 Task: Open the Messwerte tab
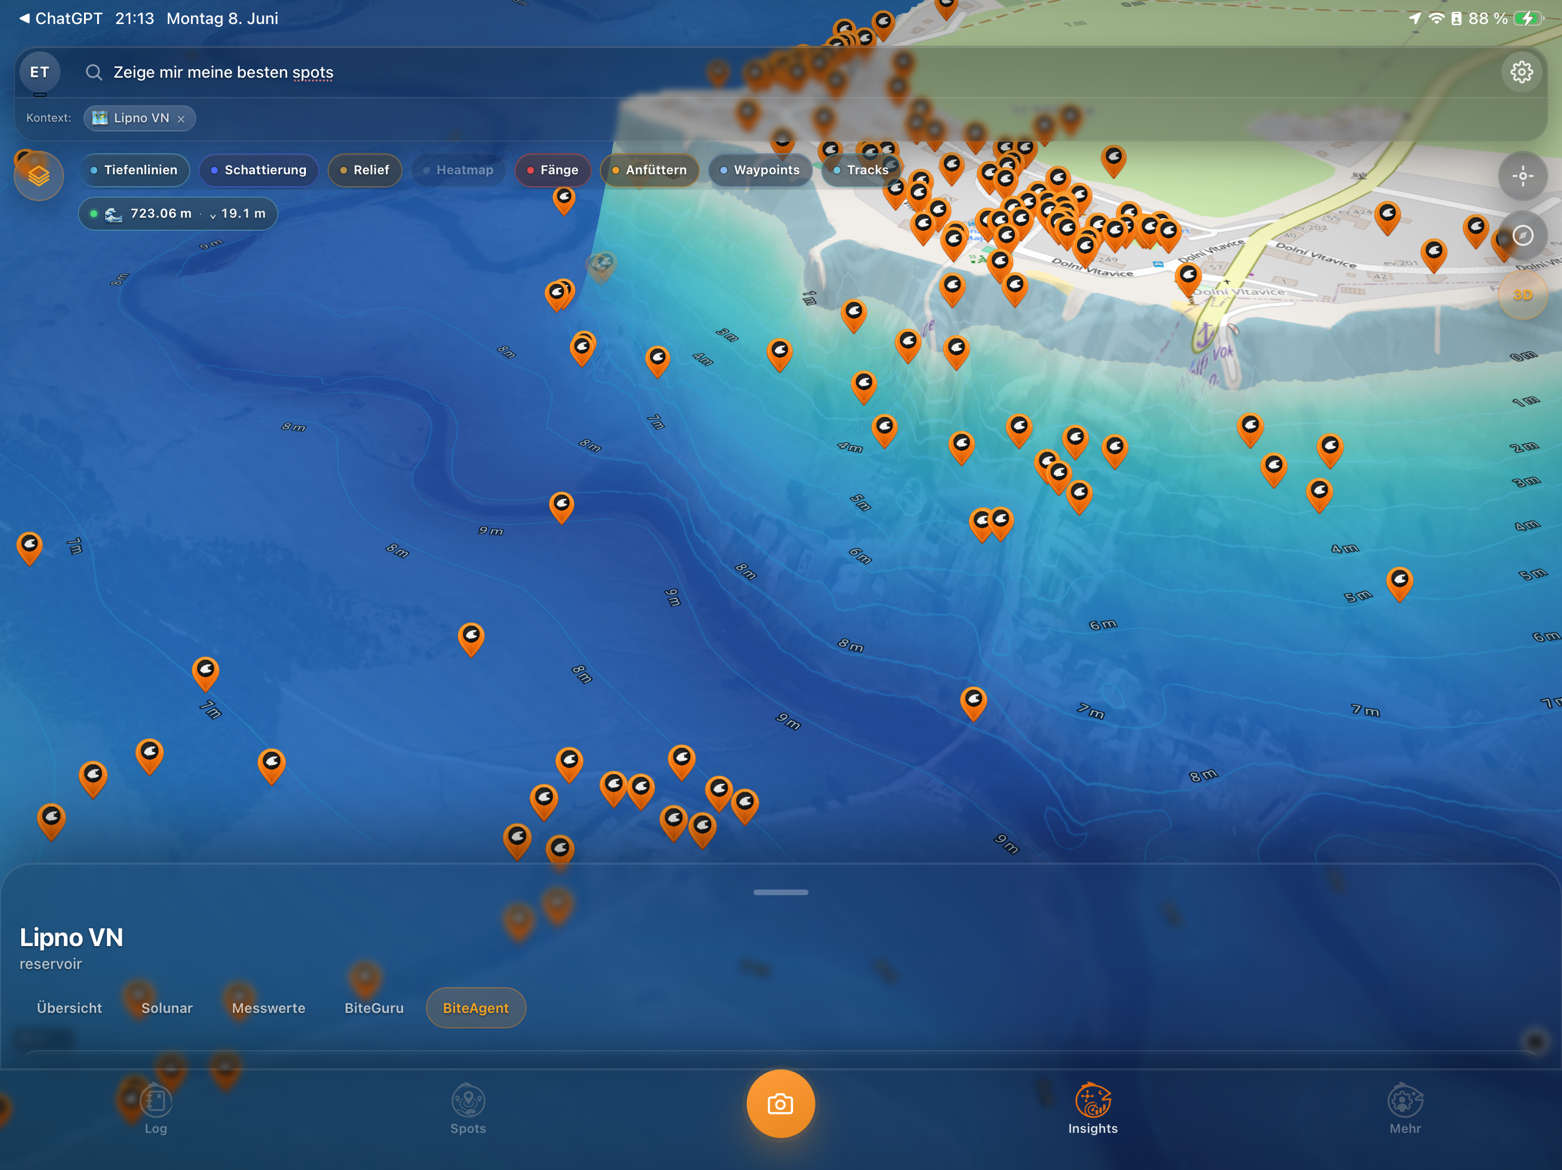click(268, 1008)
